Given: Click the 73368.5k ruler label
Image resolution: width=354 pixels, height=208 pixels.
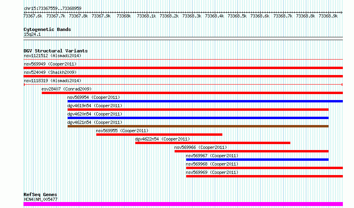Looking at the screenshot, I should (237, 16).
